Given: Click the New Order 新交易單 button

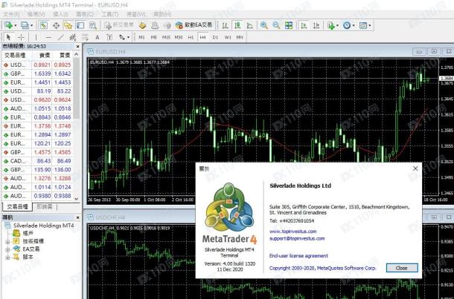Looking at the screenshot, I should pos(119,25).
